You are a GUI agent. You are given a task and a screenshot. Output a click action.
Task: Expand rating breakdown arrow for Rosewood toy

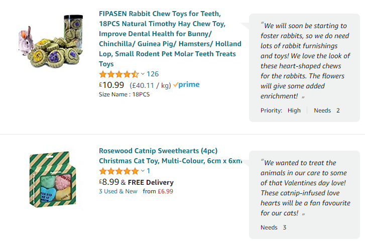143,171
